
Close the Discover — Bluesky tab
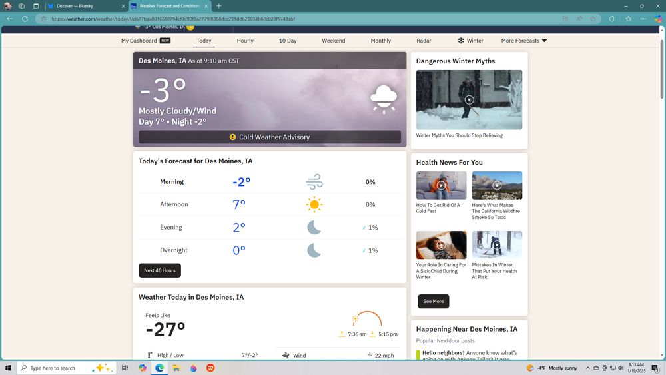(123, 6)
